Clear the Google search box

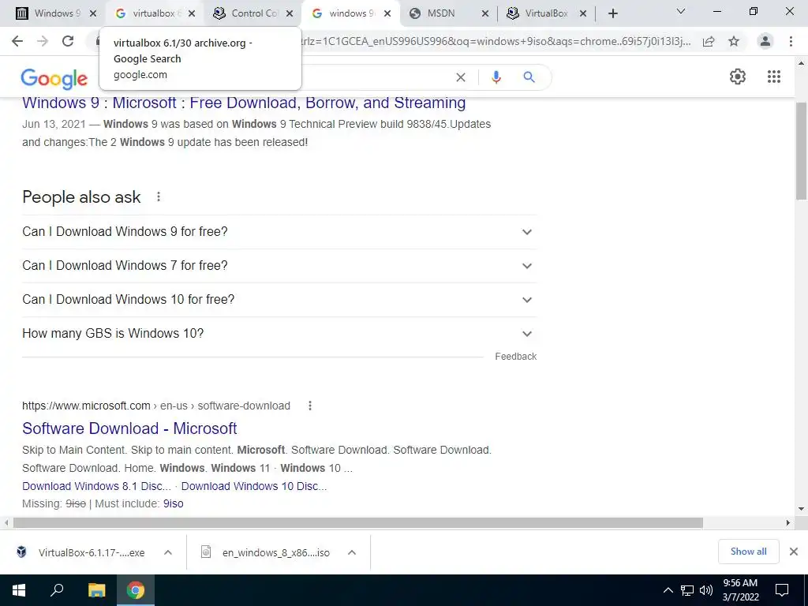(461, 77)
